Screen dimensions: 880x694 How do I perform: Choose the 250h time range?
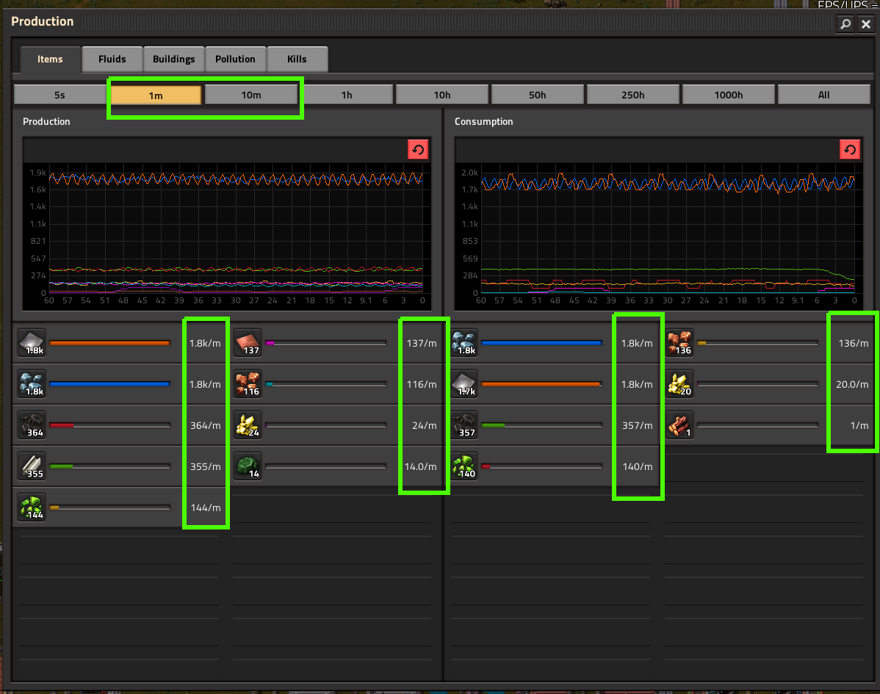(633, 95)
